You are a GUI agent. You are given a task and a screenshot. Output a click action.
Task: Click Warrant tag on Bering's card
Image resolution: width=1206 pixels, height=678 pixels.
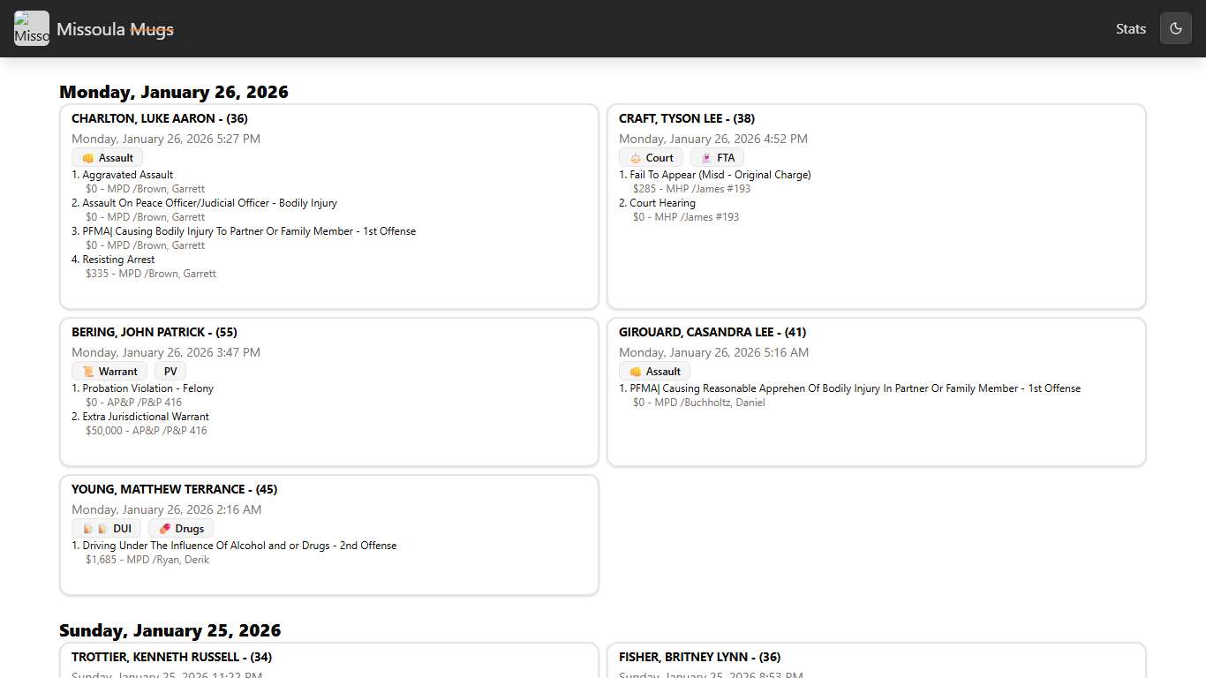[x=109, y=372]
